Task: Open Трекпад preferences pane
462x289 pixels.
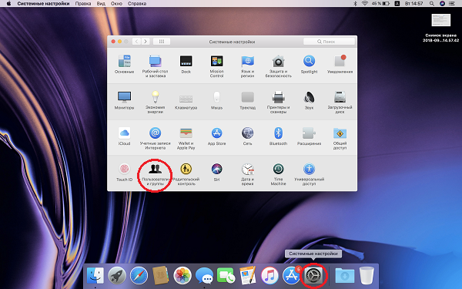Action: (x=247, y=100)
